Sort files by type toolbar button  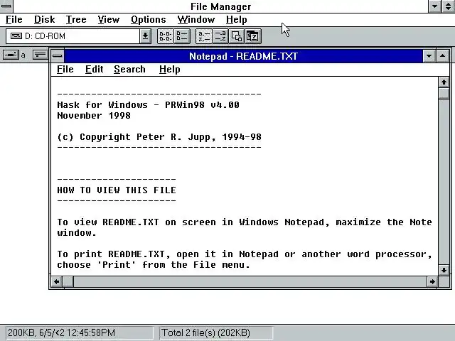[220, 36]
